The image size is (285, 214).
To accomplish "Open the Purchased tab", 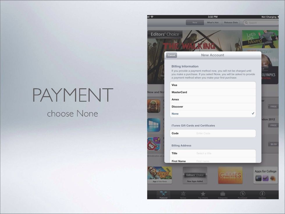I will [x=243, y=195].
